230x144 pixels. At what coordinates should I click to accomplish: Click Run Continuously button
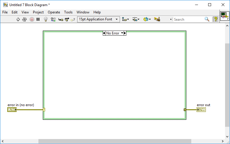pos(24,20)
